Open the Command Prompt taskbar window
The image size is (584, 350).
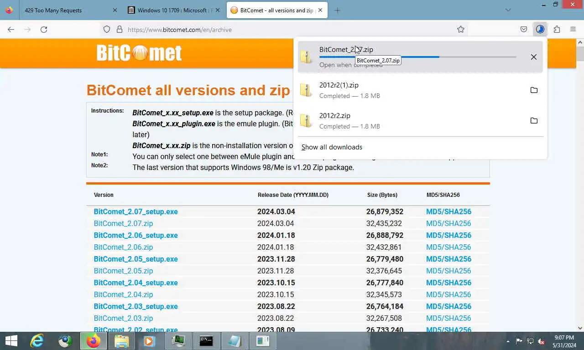coord(206,341)
